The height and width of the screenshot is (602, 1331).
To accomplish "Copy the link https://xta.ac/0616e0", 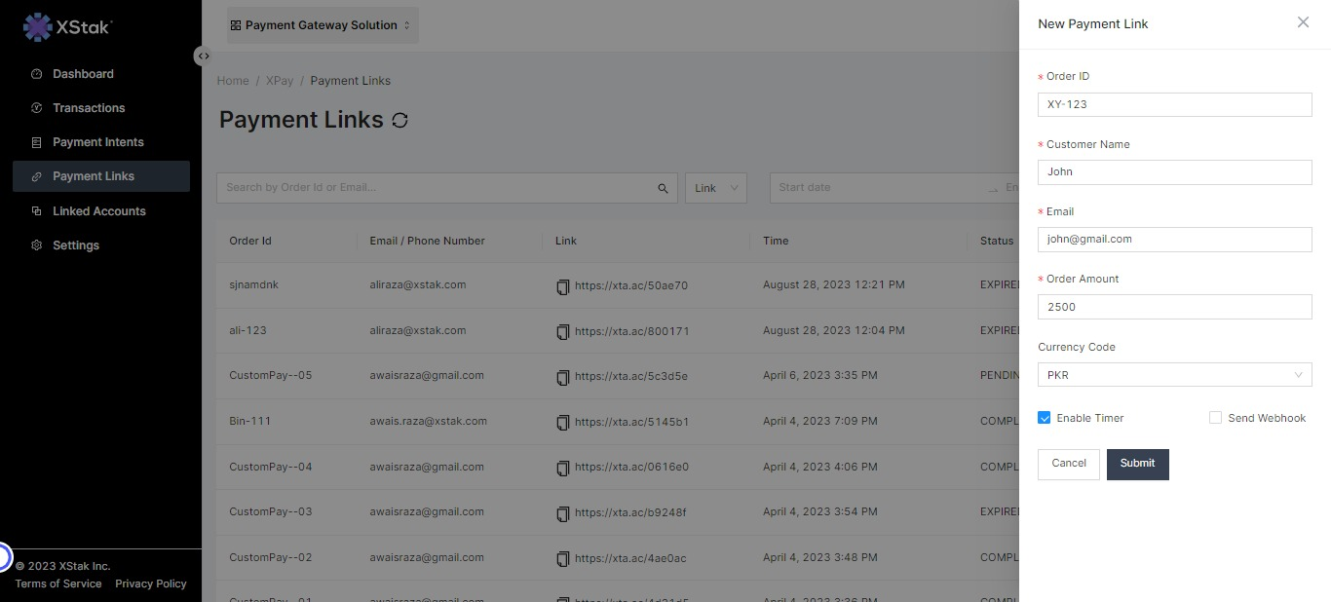I will click(562, 468).
